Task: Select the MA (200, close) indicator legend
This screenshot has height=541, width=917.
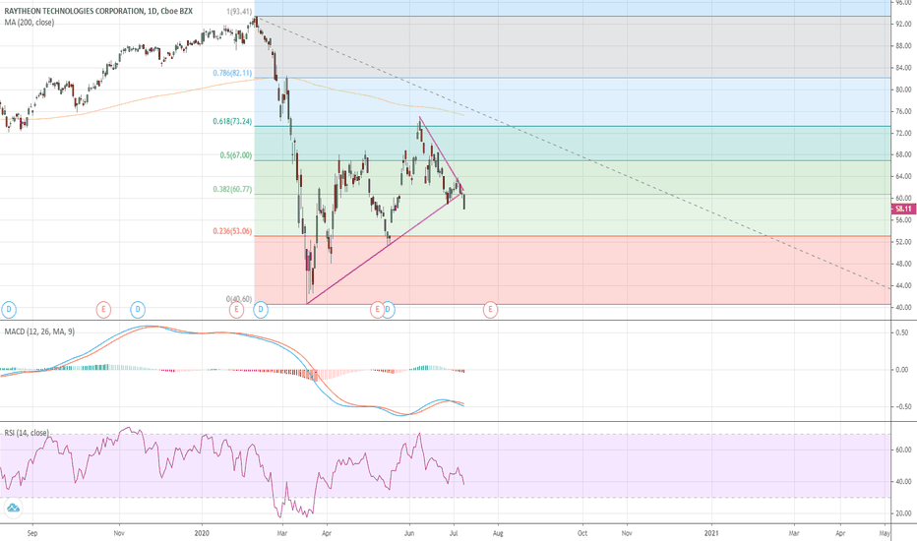Action: pyautogui.click(x=30, y=23)
